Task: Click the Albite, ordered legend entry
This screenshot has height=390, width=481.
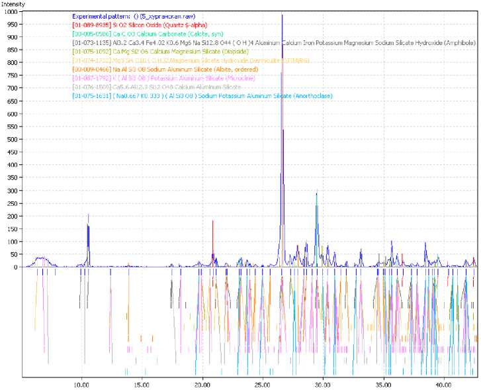Action: click(x=165, y=70)
